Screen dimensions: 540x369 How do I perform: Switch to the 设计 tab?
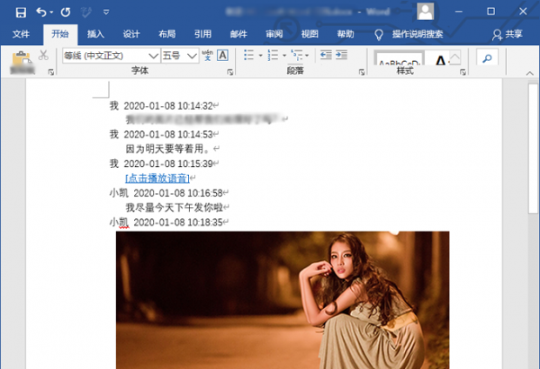[131, 34]
